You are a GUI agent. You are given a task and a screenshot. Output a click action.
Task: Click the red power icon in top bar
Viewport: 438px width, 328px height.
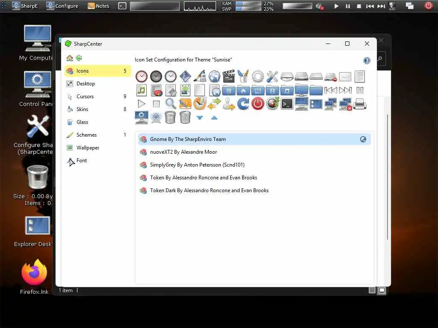428,6
